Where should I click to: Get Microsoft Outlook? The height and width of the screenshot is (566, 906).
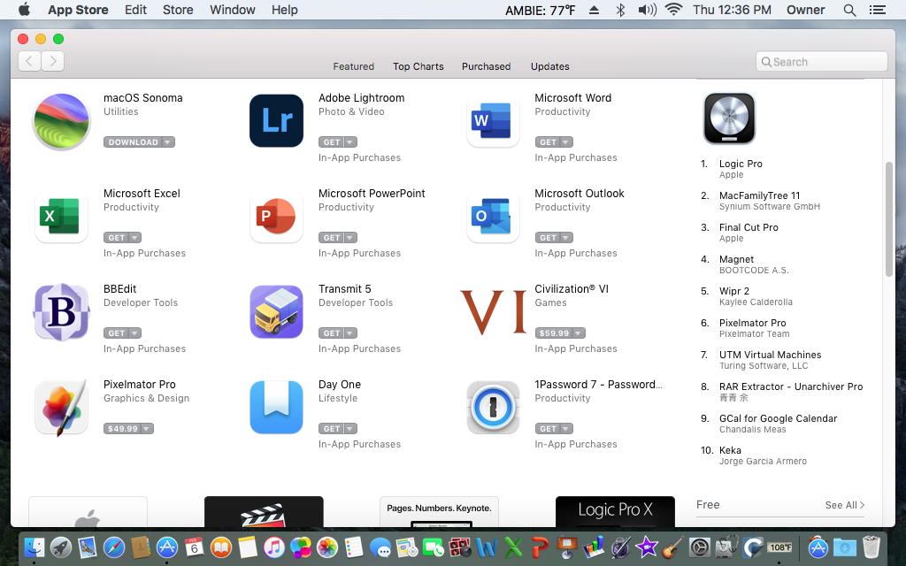click(548, 237)
